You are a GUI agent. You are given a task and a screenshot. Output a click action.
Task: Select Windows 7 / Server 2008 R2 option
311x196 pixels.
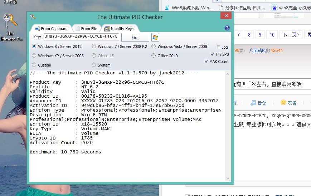click(94, 46)
